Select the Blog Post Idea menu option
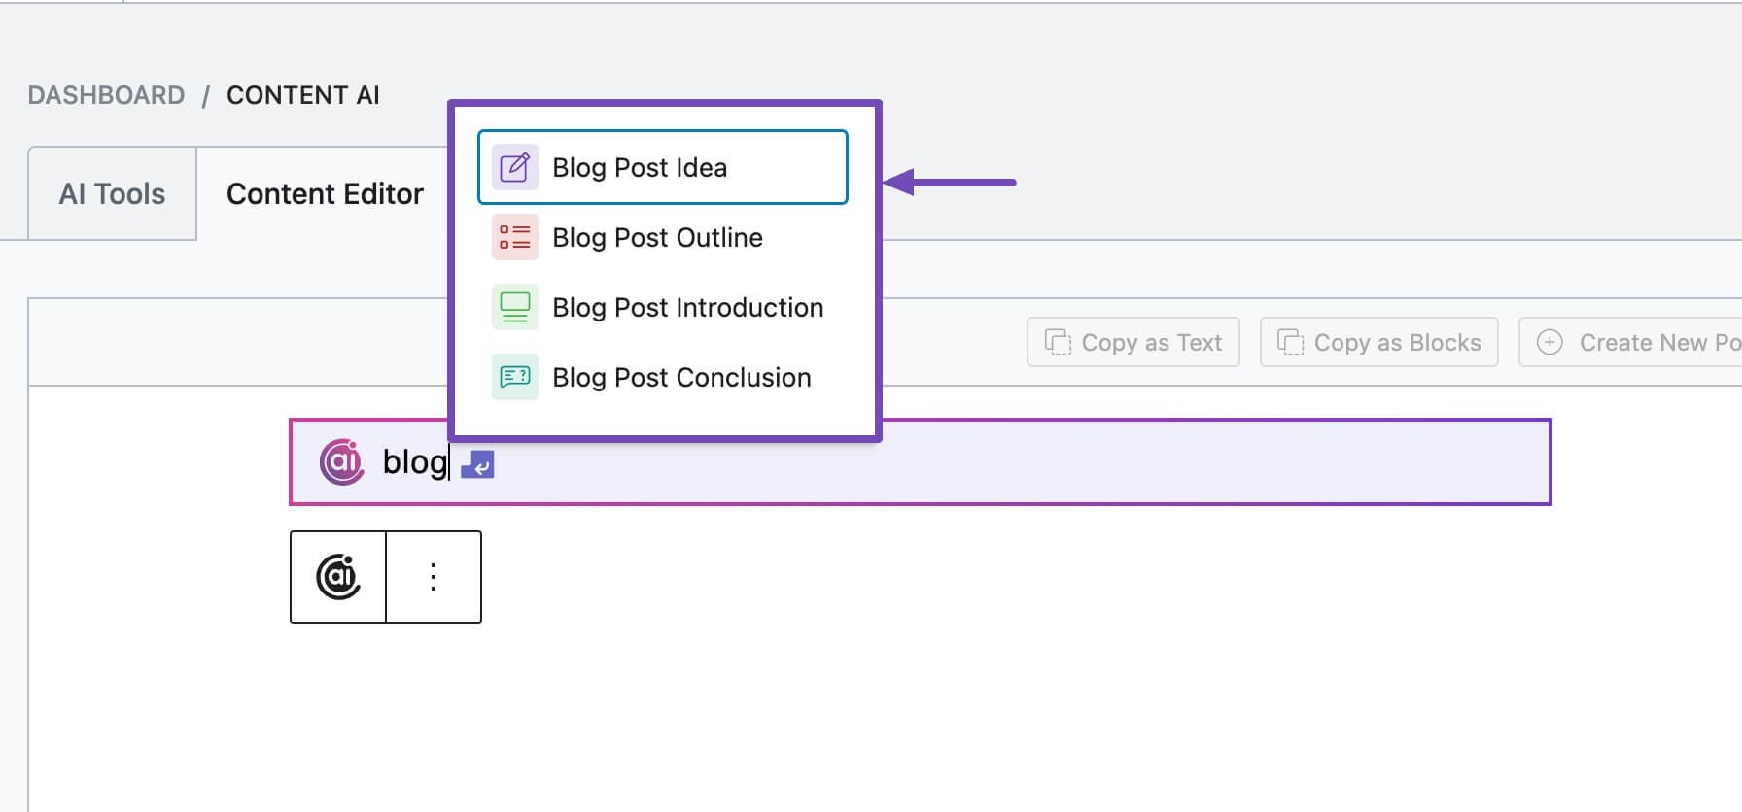The image size is (1742, 812). [x=663, y=167]
